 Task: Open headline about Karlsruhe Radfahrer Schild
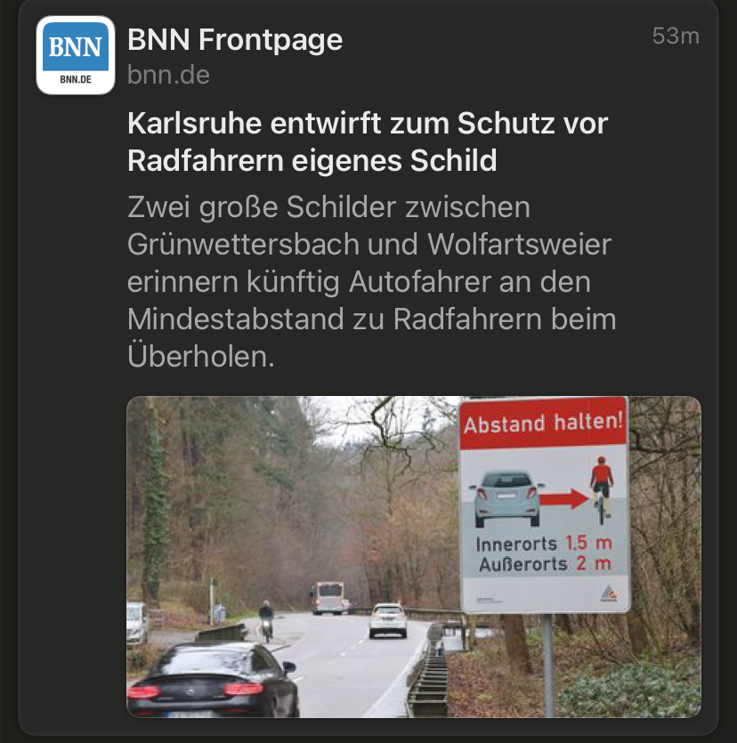click(368, 141)
